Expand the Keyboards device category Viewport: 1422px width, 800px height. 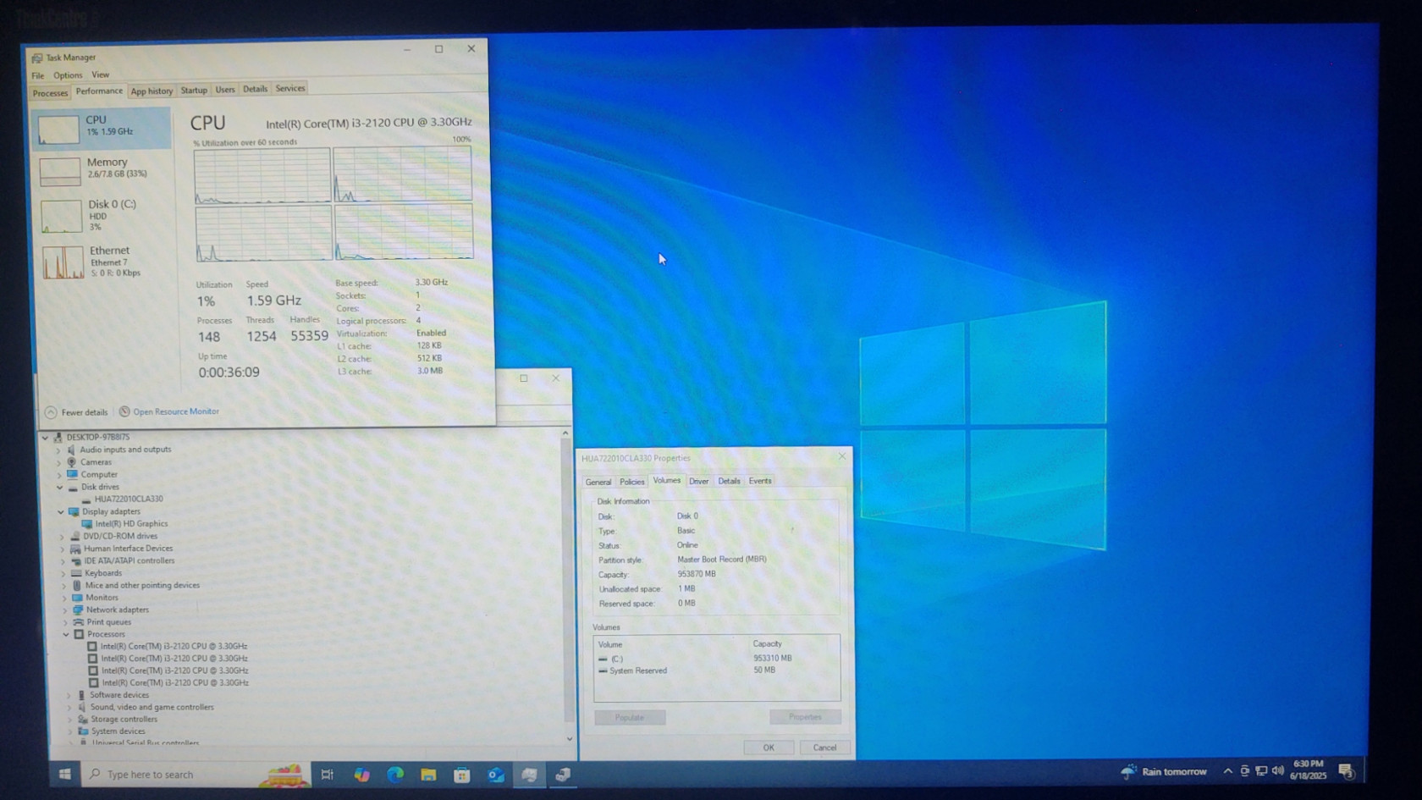63,573
